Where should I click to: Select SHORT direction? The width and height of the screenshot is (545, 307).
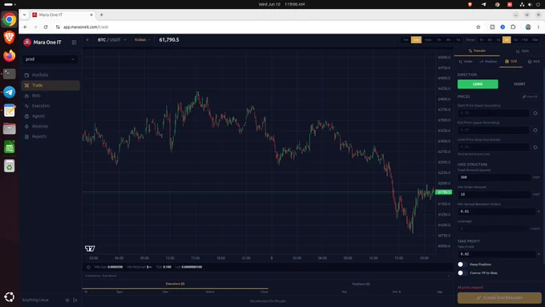pyautogui.click(x=519, y=84)
